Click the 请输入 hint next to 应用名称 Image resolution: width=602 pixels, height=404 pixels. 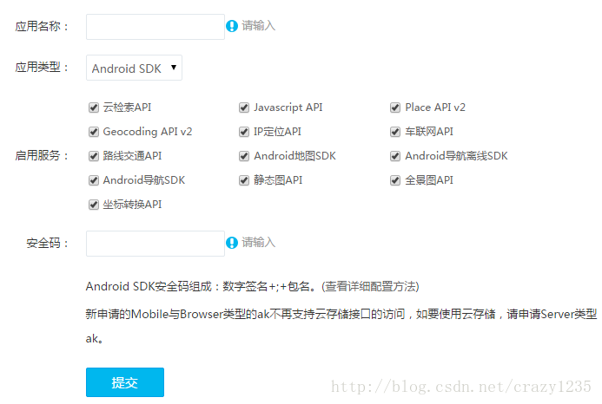[x=258, y=26]
